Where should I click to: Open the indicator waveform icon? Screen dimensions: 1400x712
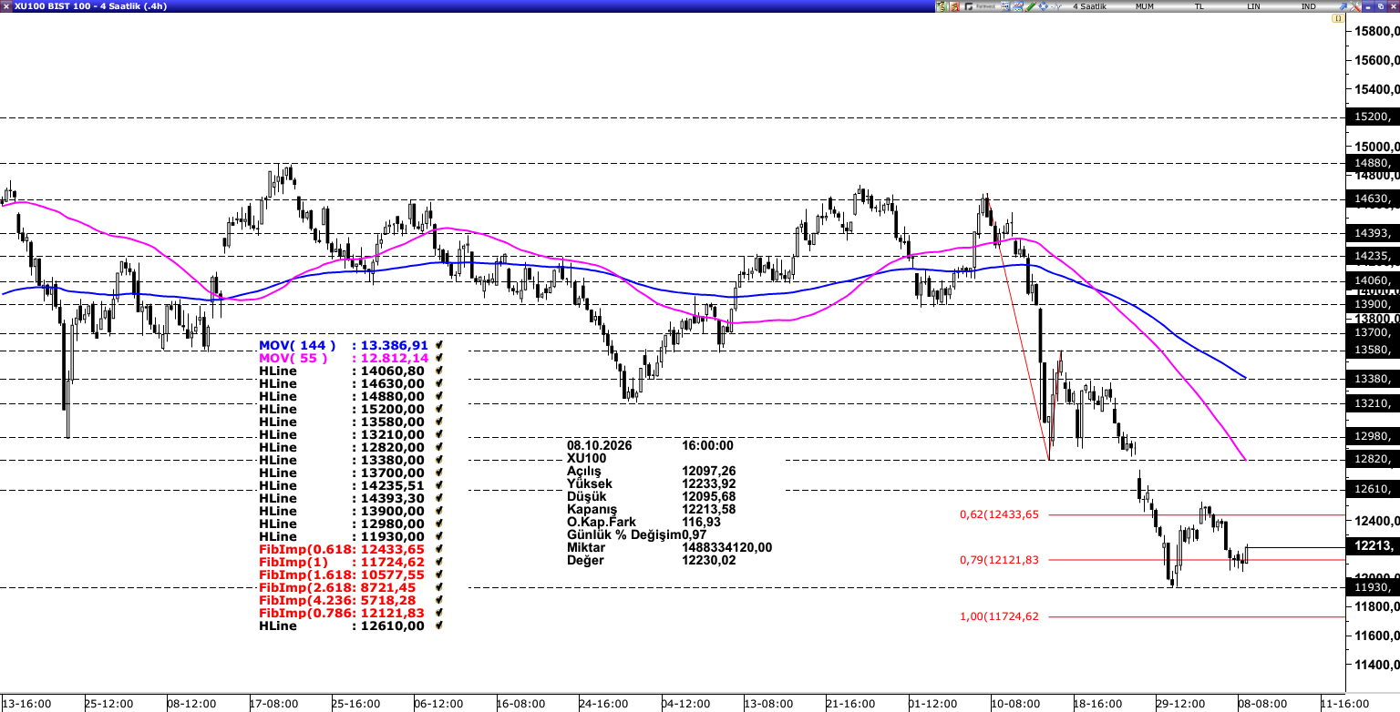1055,6
